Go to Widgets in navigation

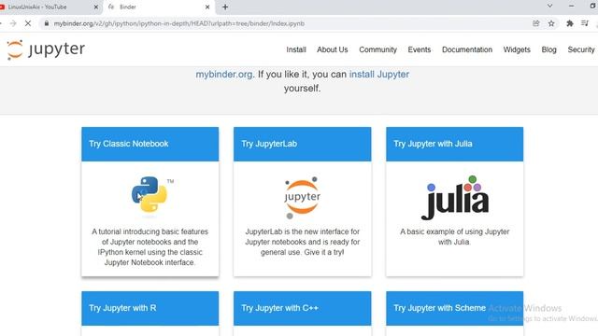tap(517, 49)
